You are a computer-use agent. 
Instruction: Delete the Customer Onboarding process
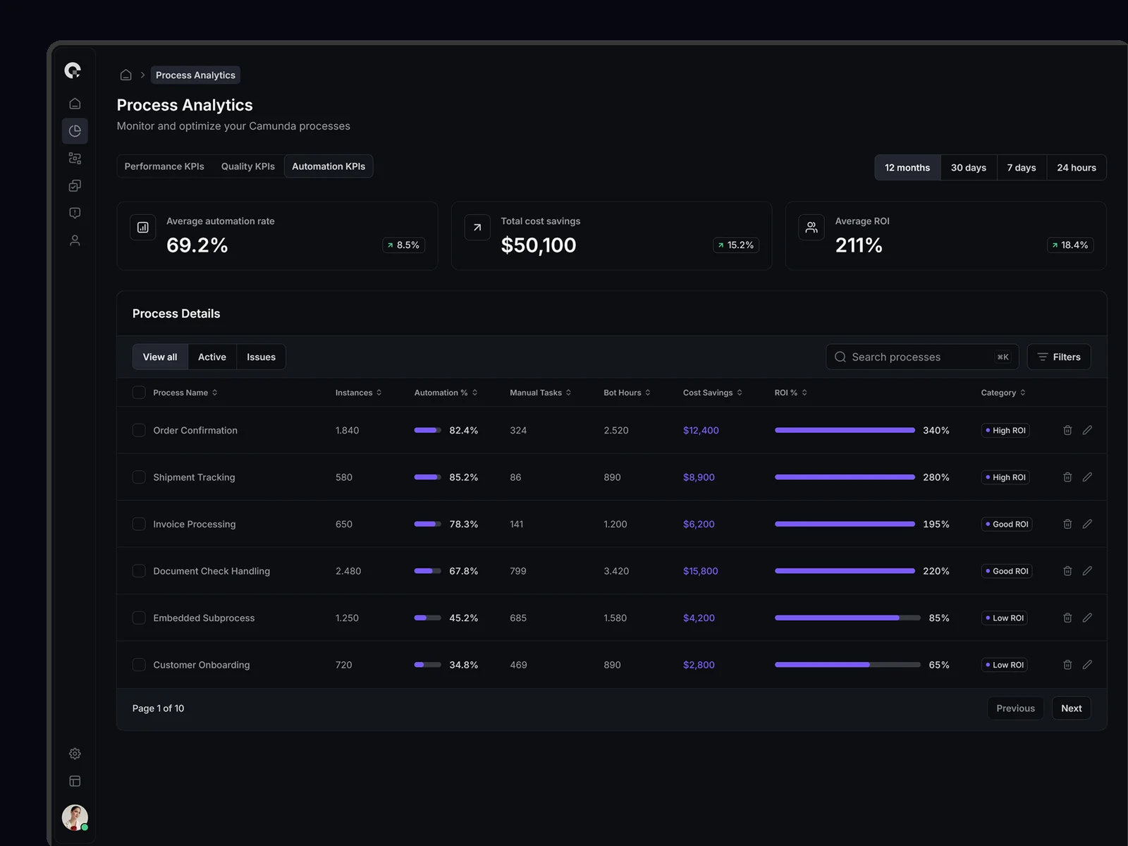[1067, 665]
